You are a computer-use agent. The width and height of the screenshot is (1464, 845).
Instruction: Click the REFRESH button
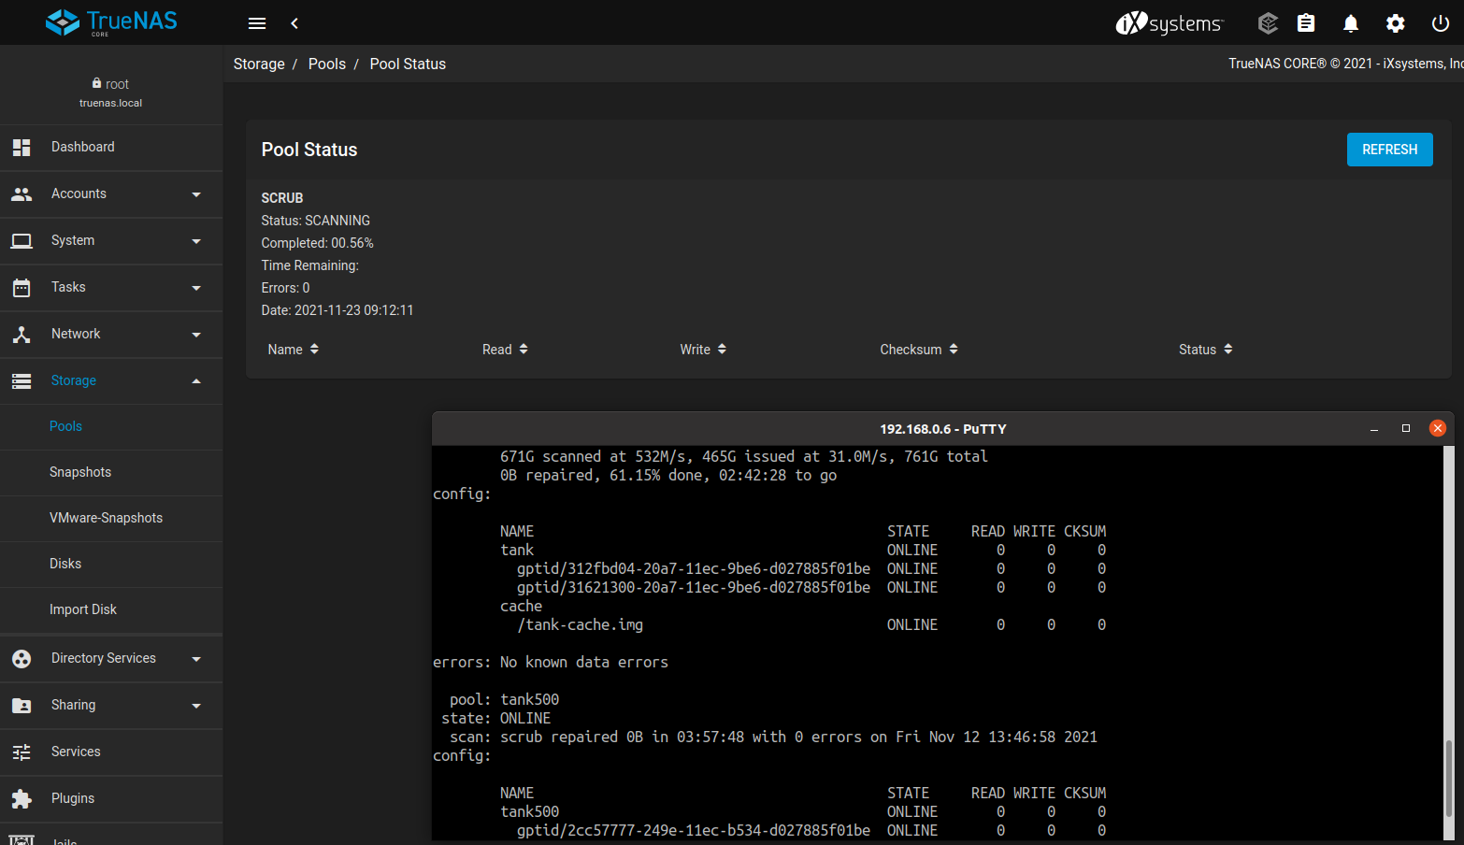point(1390,150)
